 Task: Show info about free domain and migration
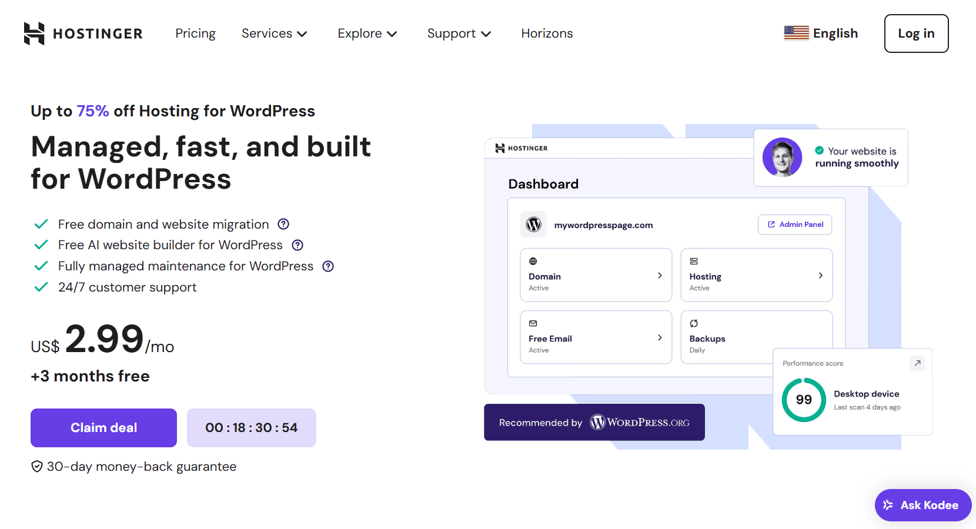(x=283, y=224)
